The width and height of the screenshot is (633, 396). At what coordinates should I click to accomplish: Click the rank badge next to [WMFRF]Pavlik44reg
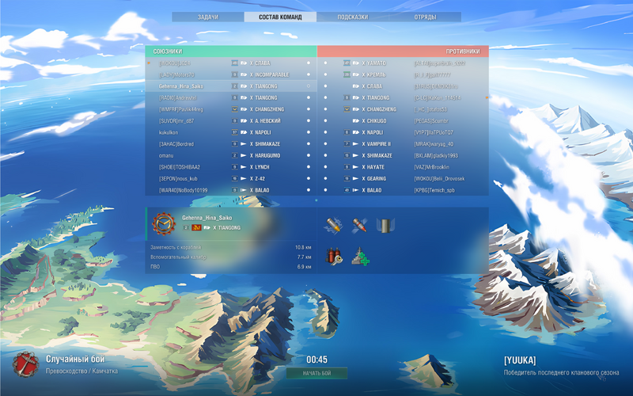coord(234,109)
